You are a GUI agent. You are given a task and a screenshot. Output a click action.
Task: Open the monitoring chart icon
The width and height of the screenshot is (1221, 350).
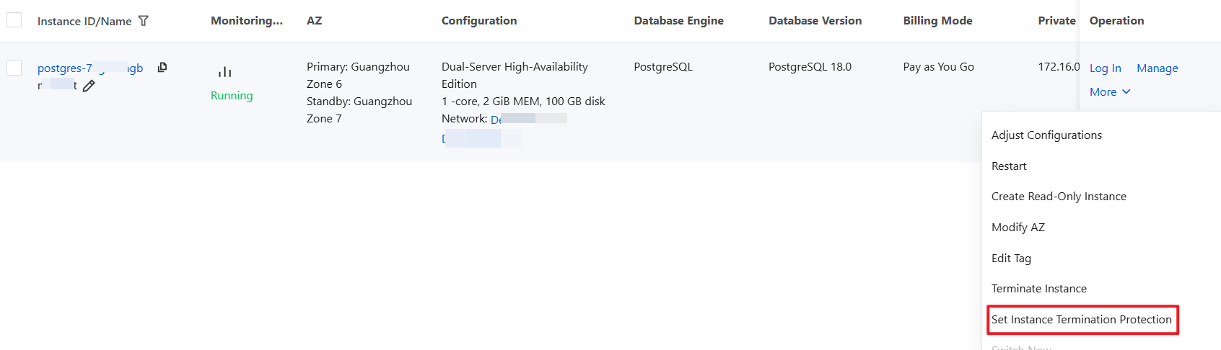(x=225, y=72)
